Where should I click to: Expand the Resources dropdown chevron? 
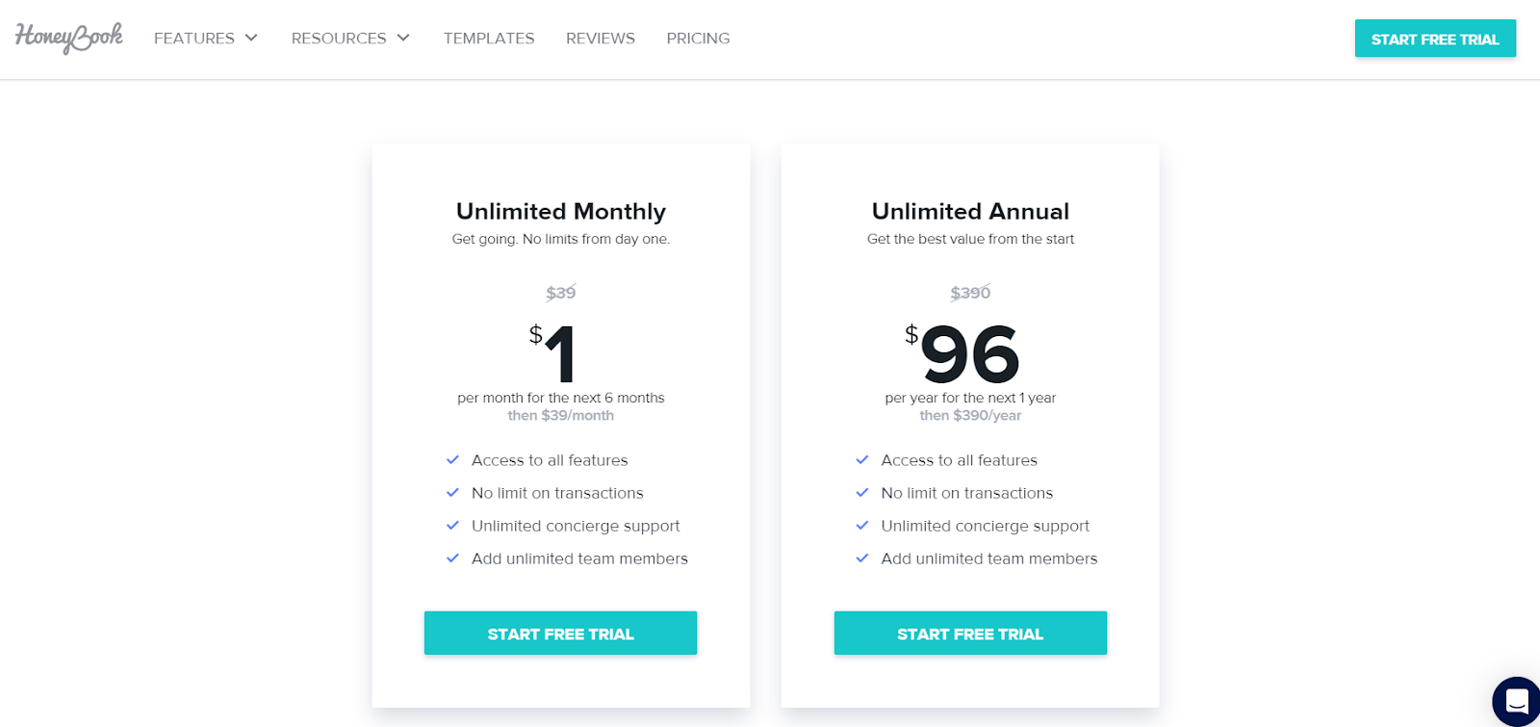[x=403, y=38]
